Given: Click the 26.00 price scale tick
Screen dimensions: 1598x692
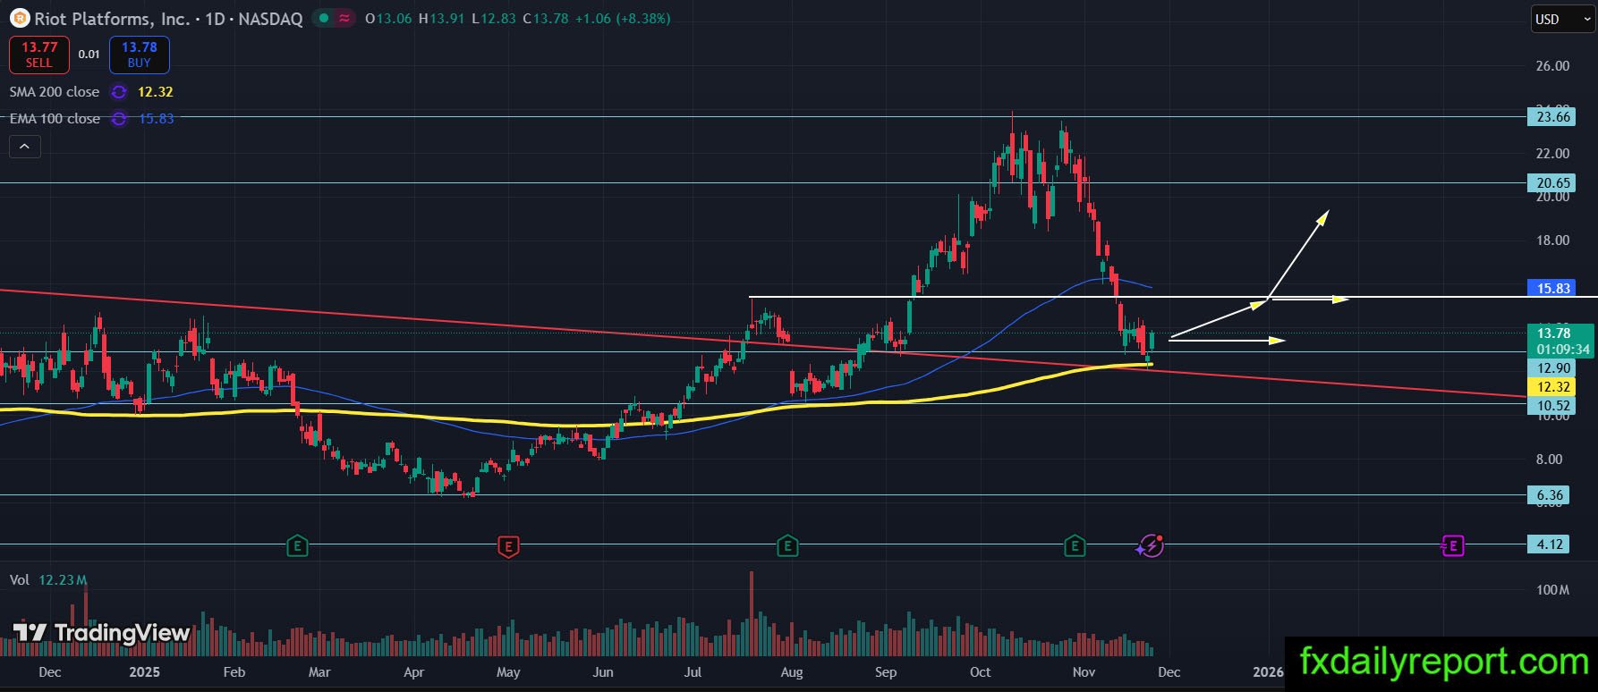Looking at the screenshot, I should (1552, 65).
